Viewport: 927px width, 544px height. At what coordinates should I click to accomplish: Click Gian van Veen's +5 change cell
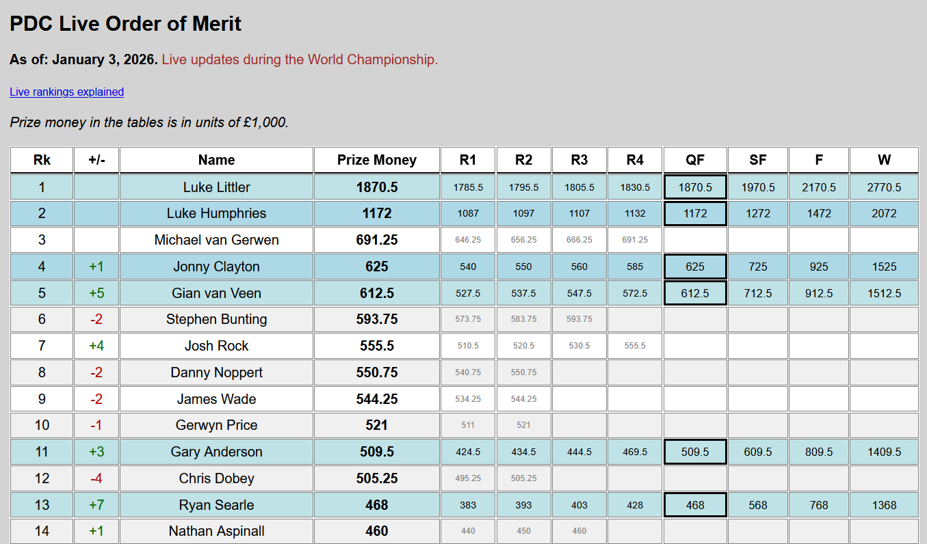(96, 293)
